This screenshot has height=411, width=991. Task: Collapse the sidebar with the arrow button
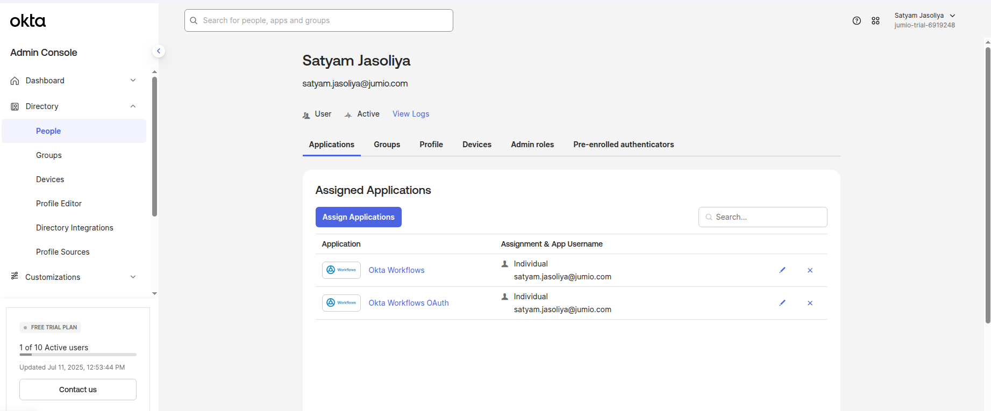click(x=158, y=51)
